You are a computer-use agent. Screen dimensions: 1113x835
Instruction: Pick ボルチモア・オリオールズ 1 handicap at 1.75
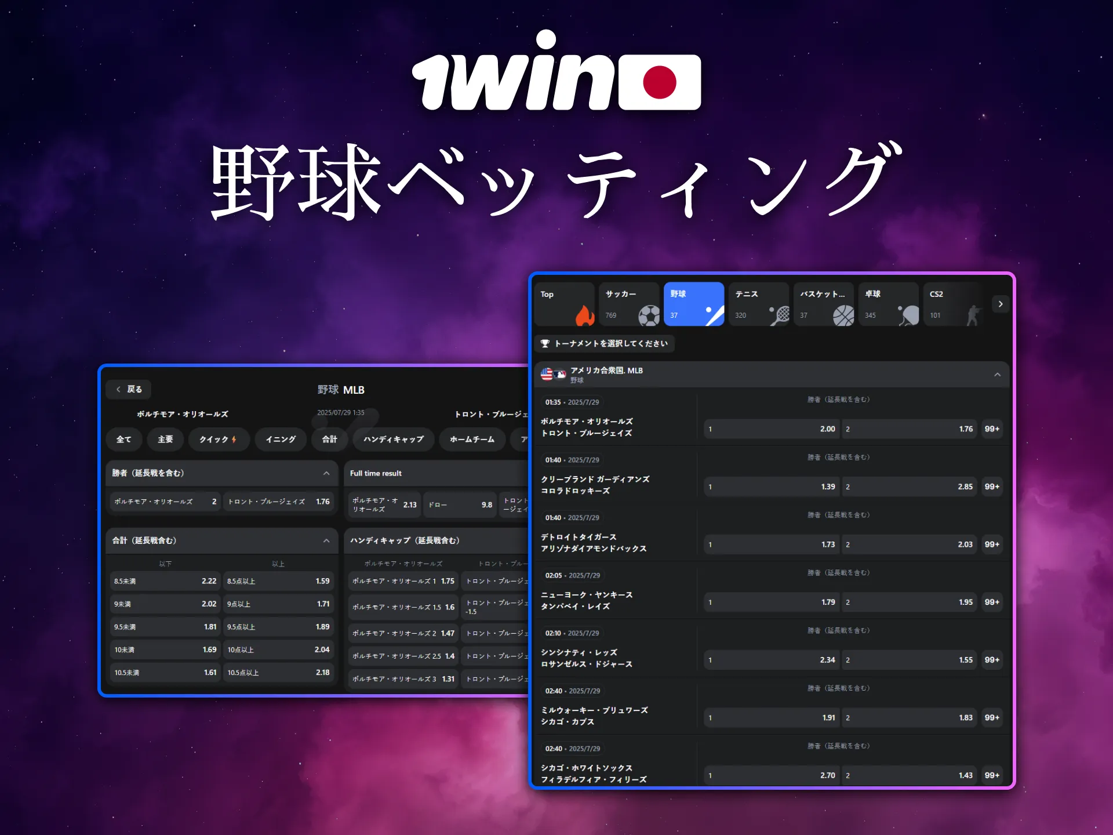pos(403,581)
